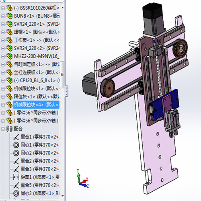Expand the 螺帽<1> node

pyautogui.click(x=3, y=32)
